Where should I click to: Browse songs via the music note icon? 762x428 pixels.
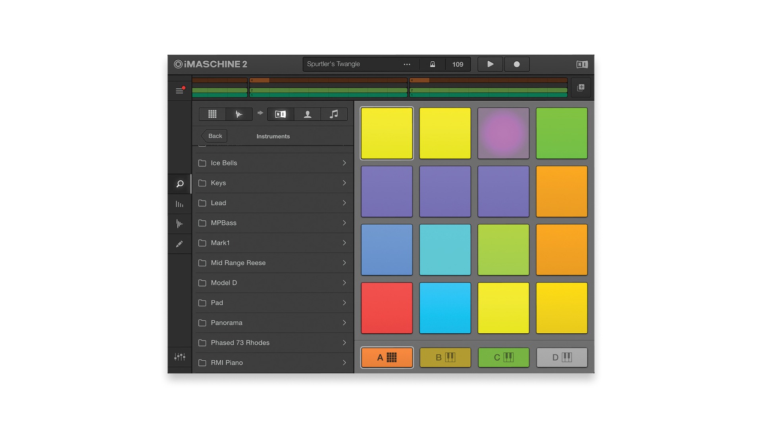click(x=334, y=114)
